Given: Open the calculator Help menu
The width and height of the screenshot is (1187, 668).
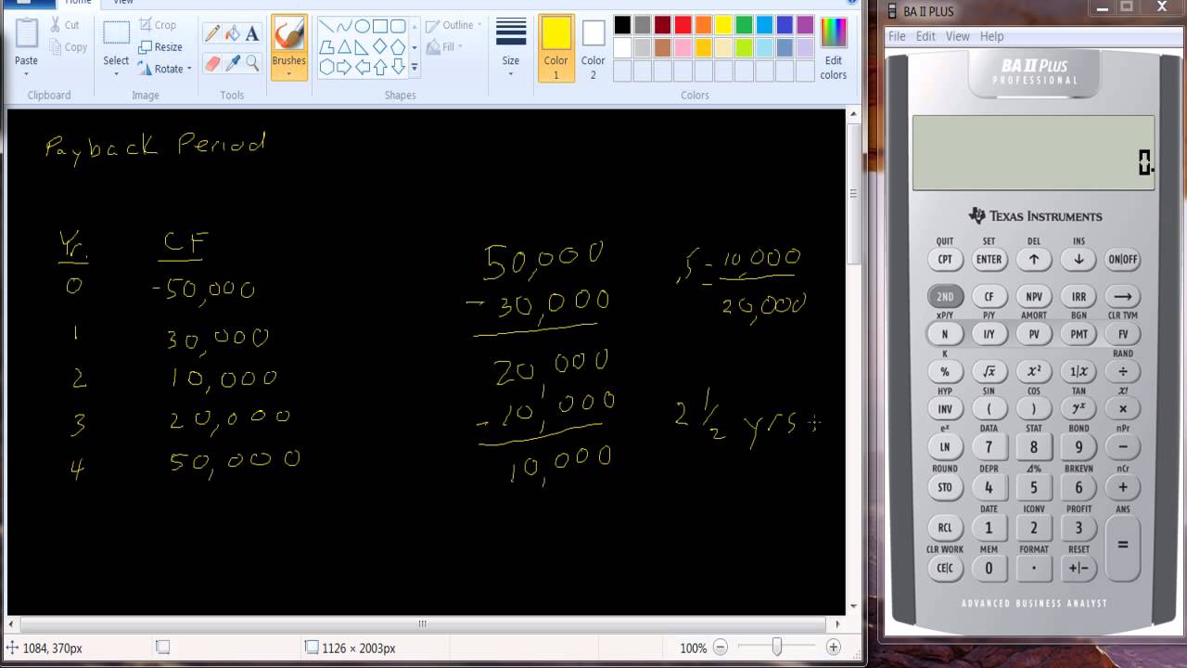Looking at the screenshot, I should (x=991, y=36).
